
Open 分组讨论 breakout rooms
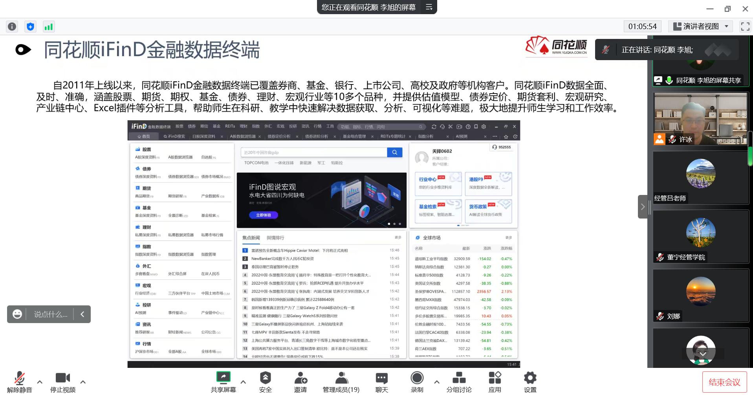click(x=459, y=382)
